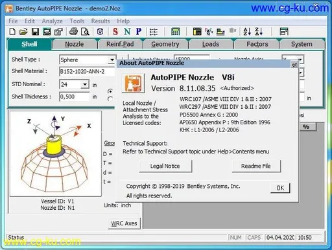
Task: Click the Print toolbar icon
Action: pos(73,32)
